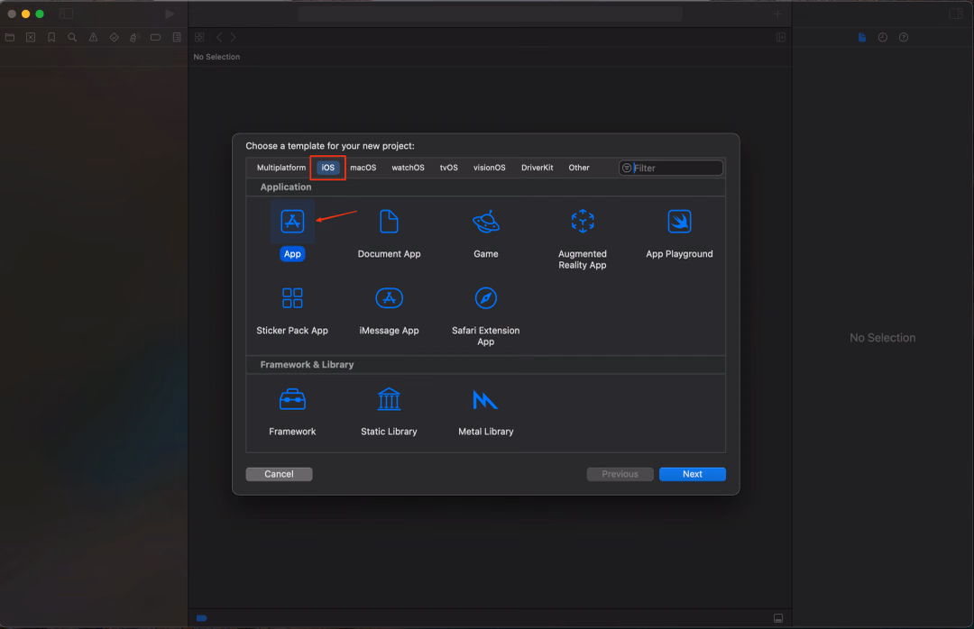Pick the Augmented Reality App template
974x629 pixels.
pos(582,222)
